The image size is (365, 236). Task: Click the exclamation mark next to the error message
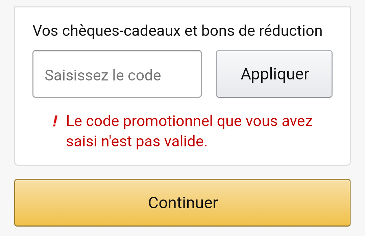pos(55,121)
